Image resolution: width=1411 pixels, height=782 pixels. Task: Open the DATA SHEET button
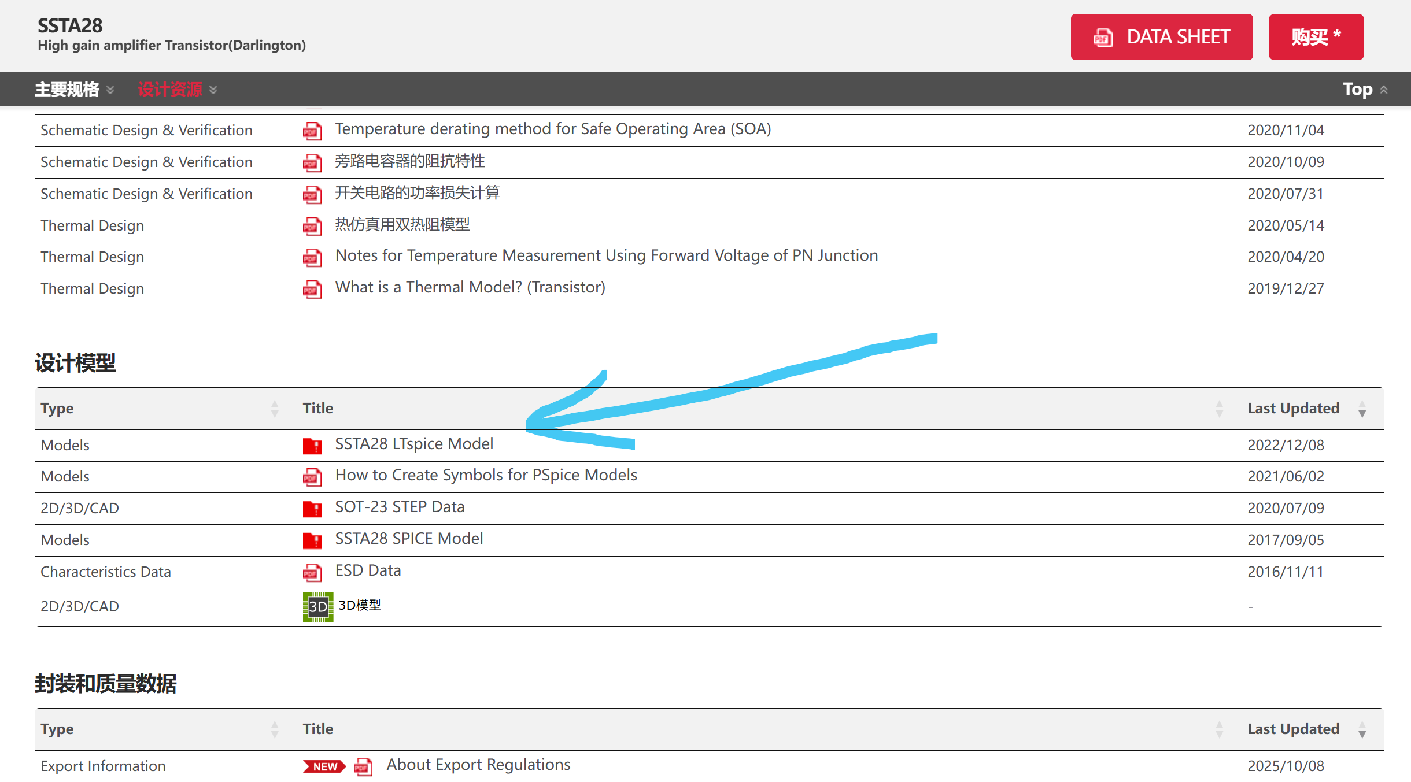coord(1161,37)
